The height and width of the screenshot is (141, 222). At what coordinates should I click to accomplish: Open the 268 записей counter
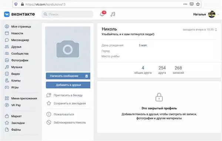178,70
